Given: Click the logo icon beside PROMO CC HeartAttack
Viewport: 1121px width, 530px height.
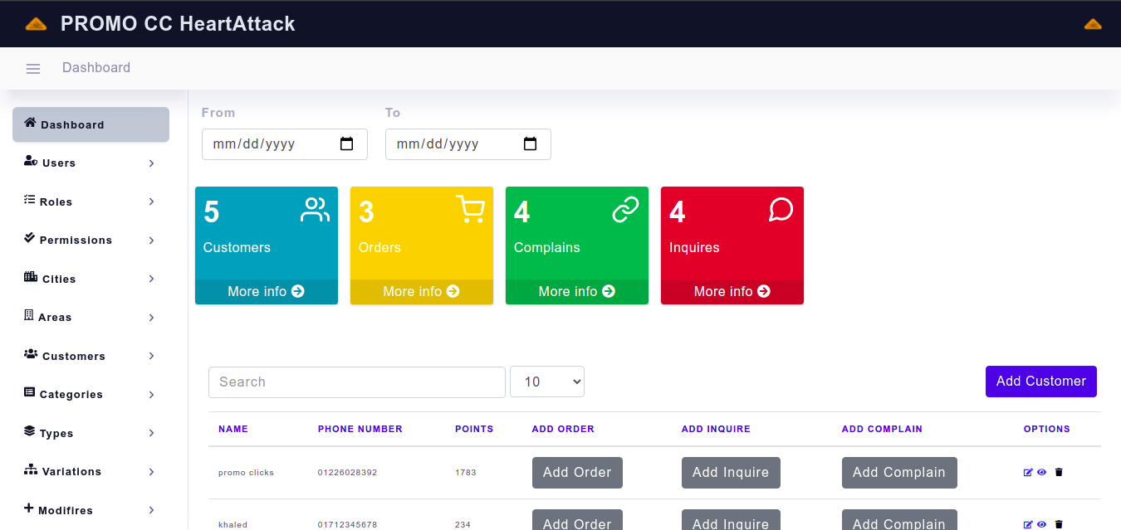Looking at the screenshot, I should click(36, 24).
